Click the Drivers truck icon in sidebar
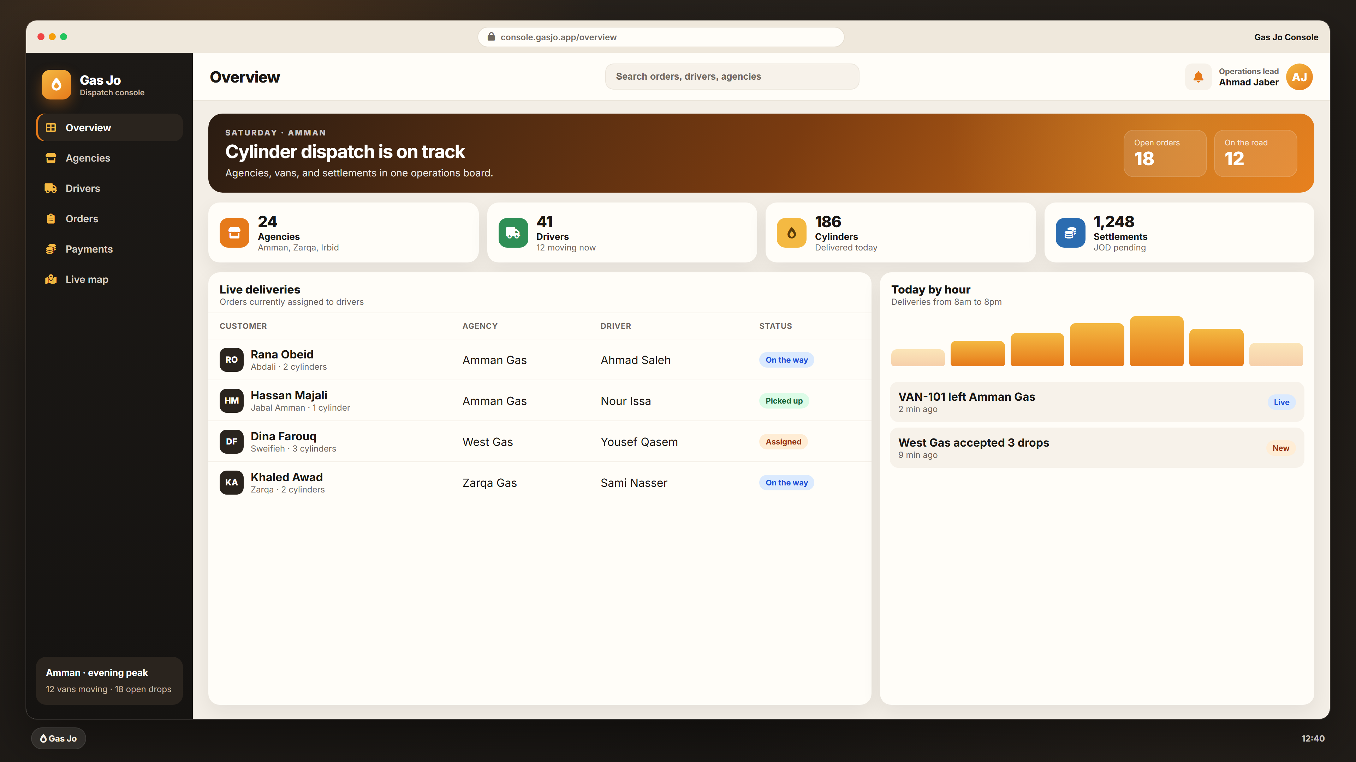1356x762 pixels. (x=51, y=188)
